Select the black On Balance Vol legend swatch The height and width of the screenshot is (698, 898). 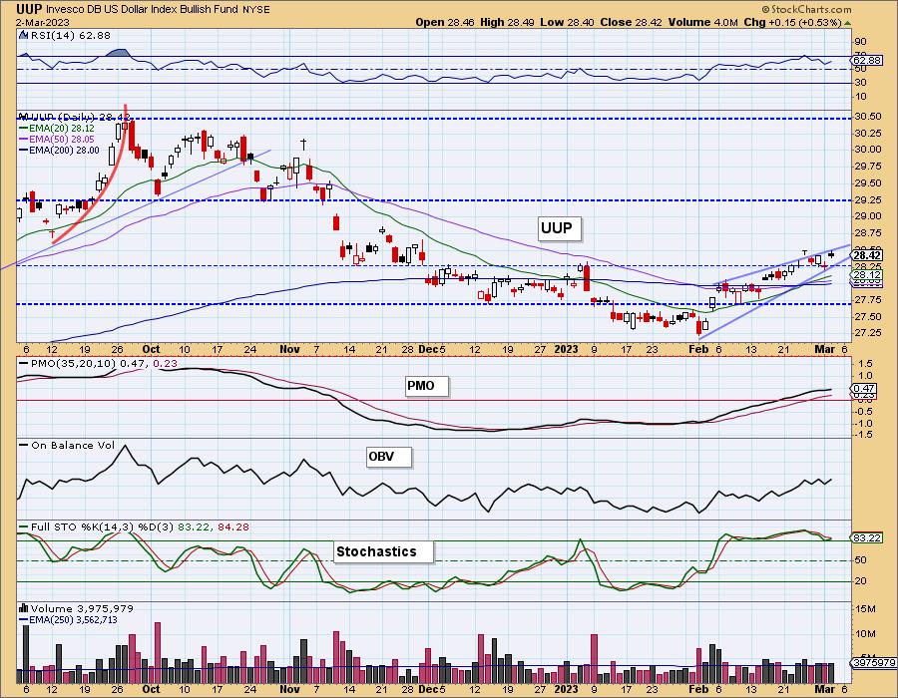[24, 445]
